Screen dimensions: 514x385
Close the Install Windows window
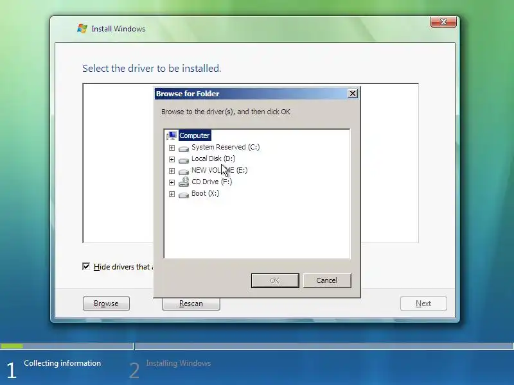pyautogui.click(x=443, y=22)
